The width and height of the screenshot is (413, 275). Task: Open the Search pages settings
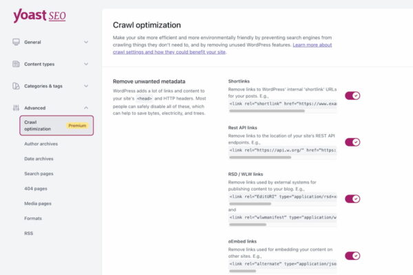click(39, 174)
